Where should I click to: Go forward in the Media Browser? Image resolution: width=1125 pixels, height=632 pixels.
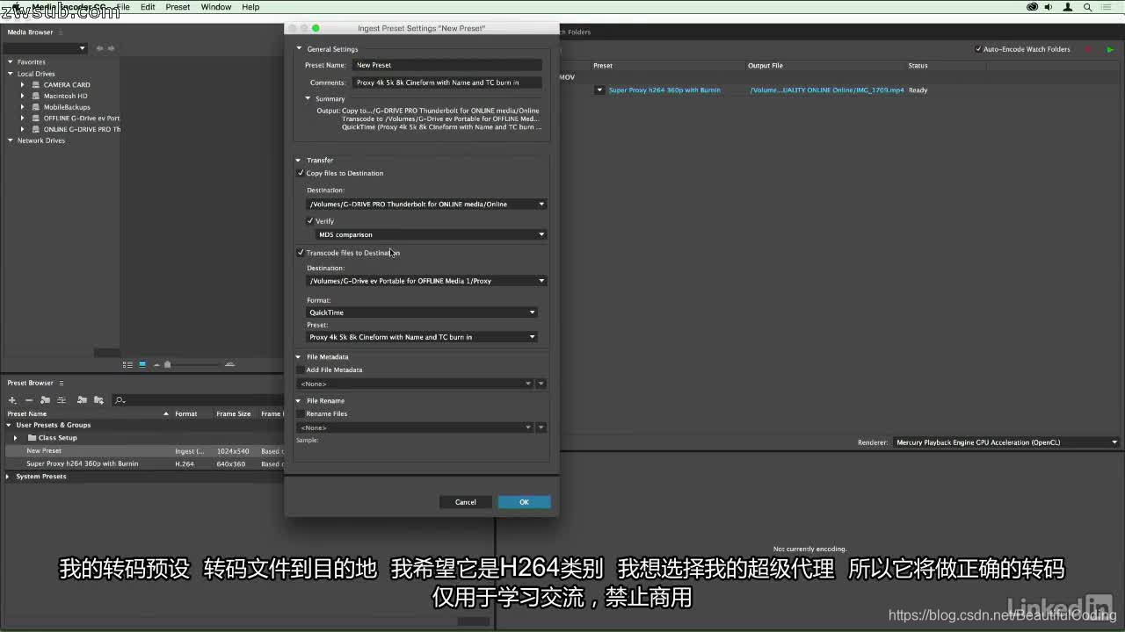[x=111, y=48]
